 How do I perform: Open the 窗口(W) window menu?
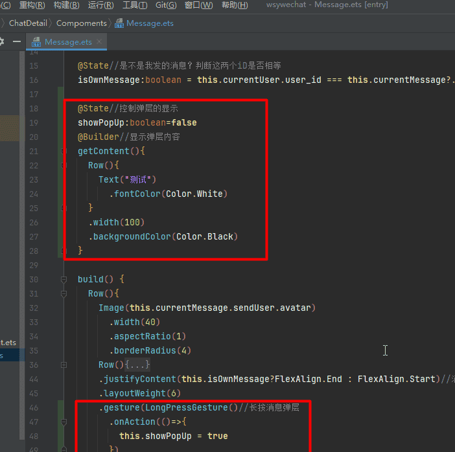pyautogui.click(x=198, y=5)
